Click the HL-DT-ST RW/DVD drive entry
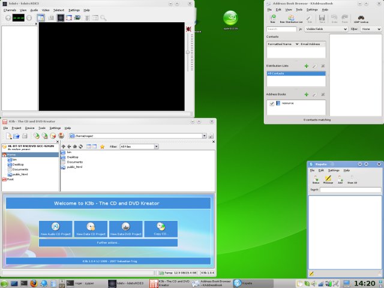Viewport: 384px width, 288px height. [x=31, y=148]
